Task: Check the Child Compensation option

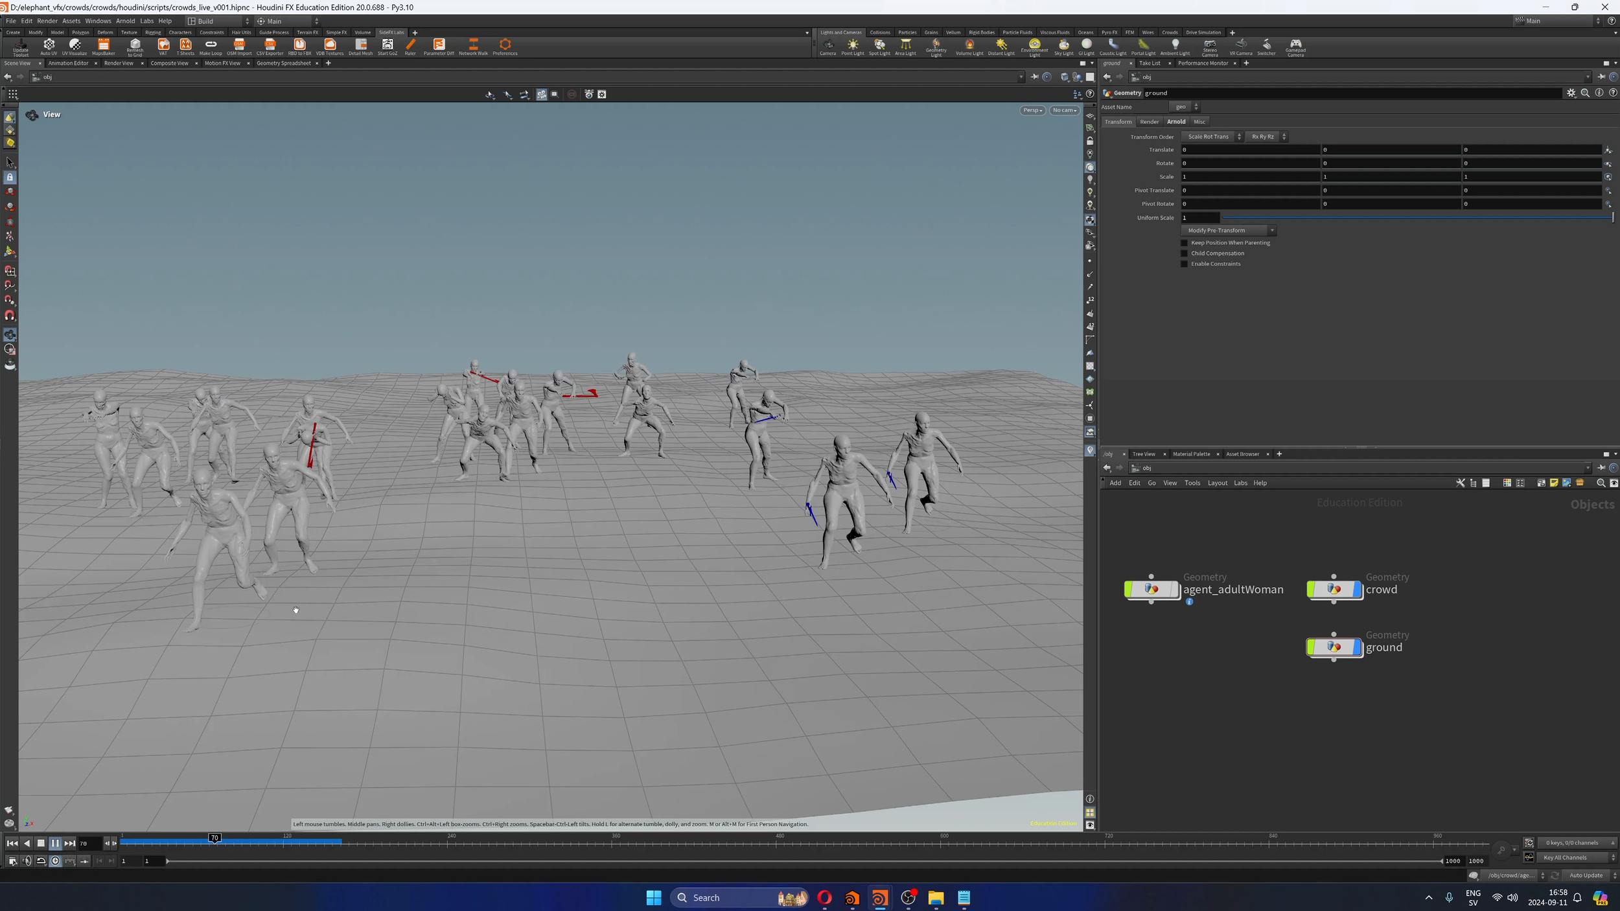Action: tap(1185, 253)
